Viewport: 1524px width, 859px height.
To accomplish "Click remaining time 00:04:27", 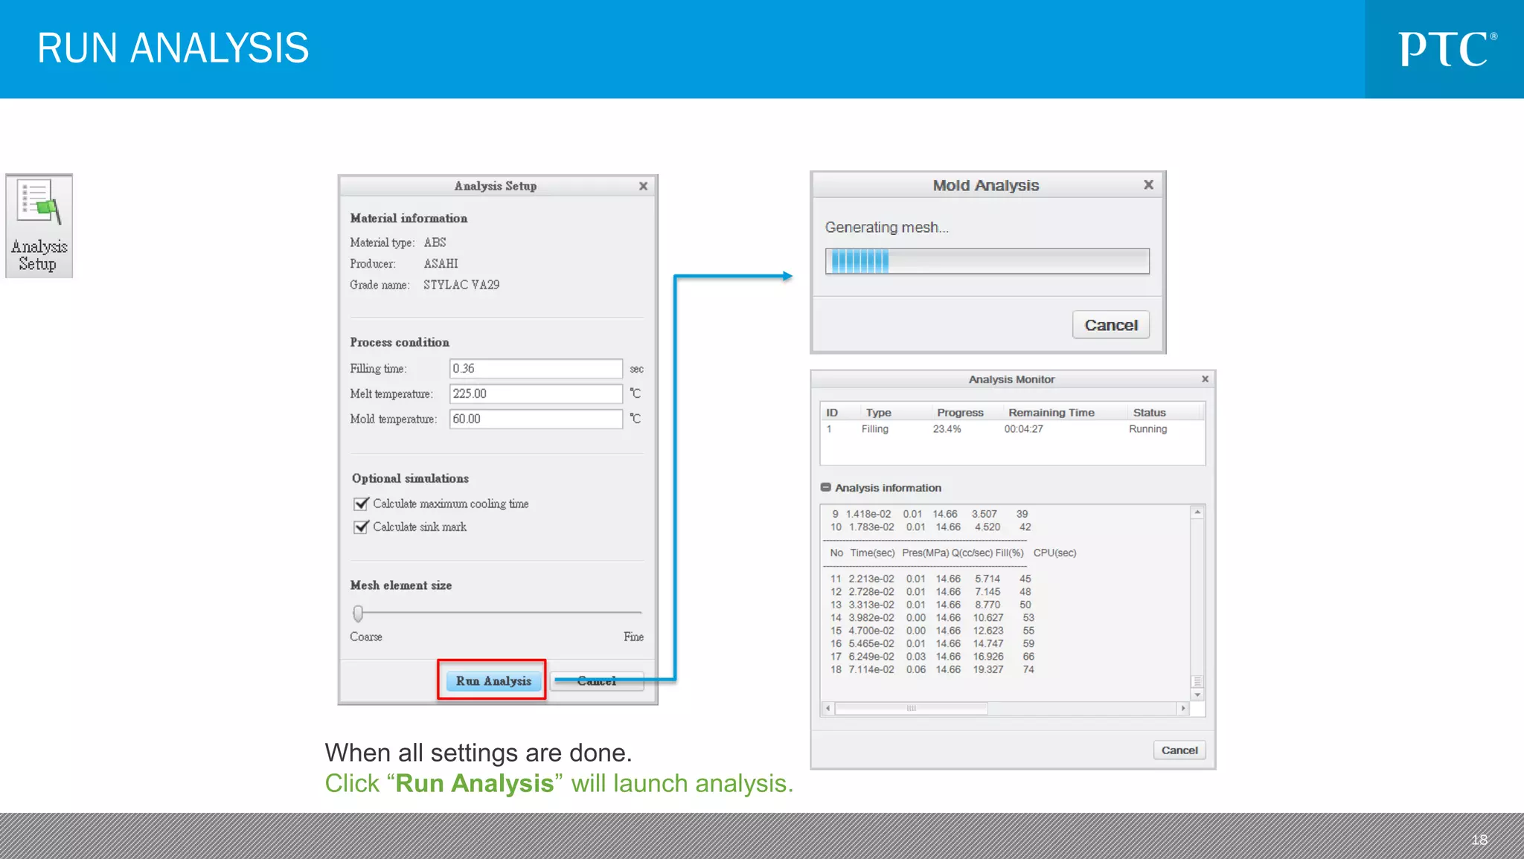I will pos(1023,429).
